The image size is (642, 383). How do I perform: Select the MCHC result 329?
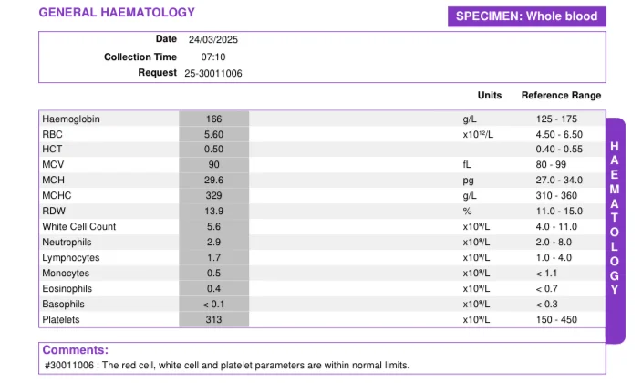coord(213,196)
